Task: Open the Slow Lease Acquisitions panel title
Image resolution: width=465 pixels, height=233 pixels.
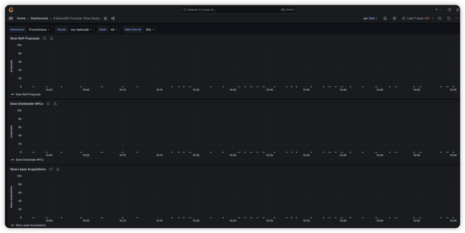Action: tap(28, 169)
